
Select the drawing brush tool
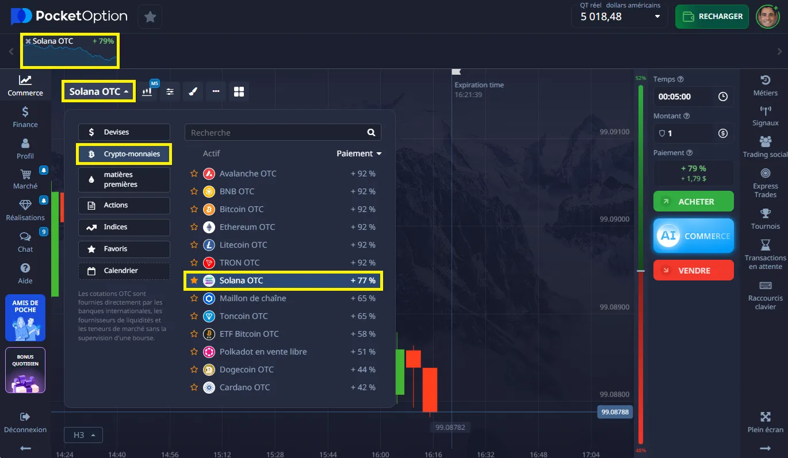tap(193, 91)
